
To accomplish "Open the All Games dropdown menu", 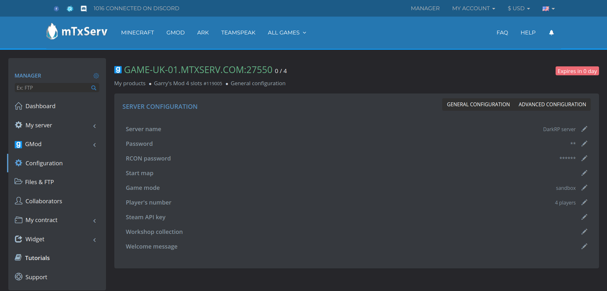I will (x=287, y=33).
